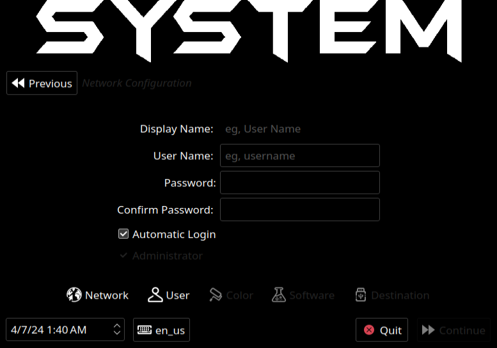Open the Color step paint icon

coord(216,295)
